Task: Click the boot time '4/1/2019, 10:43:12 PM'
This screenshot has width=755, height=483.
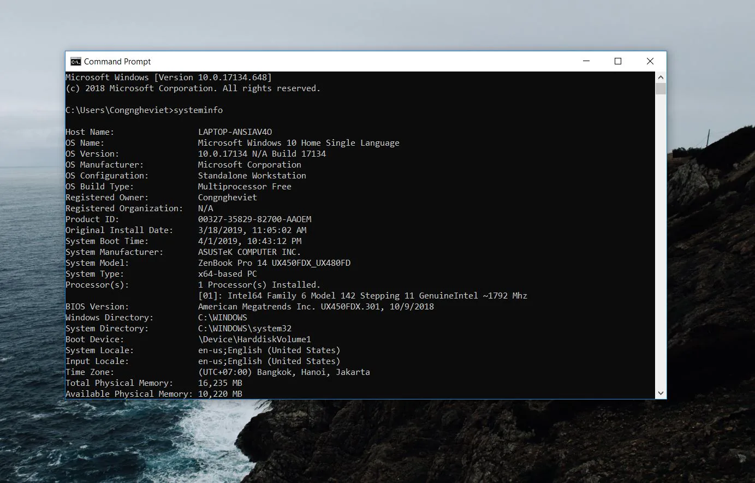Action: (249, 241)
